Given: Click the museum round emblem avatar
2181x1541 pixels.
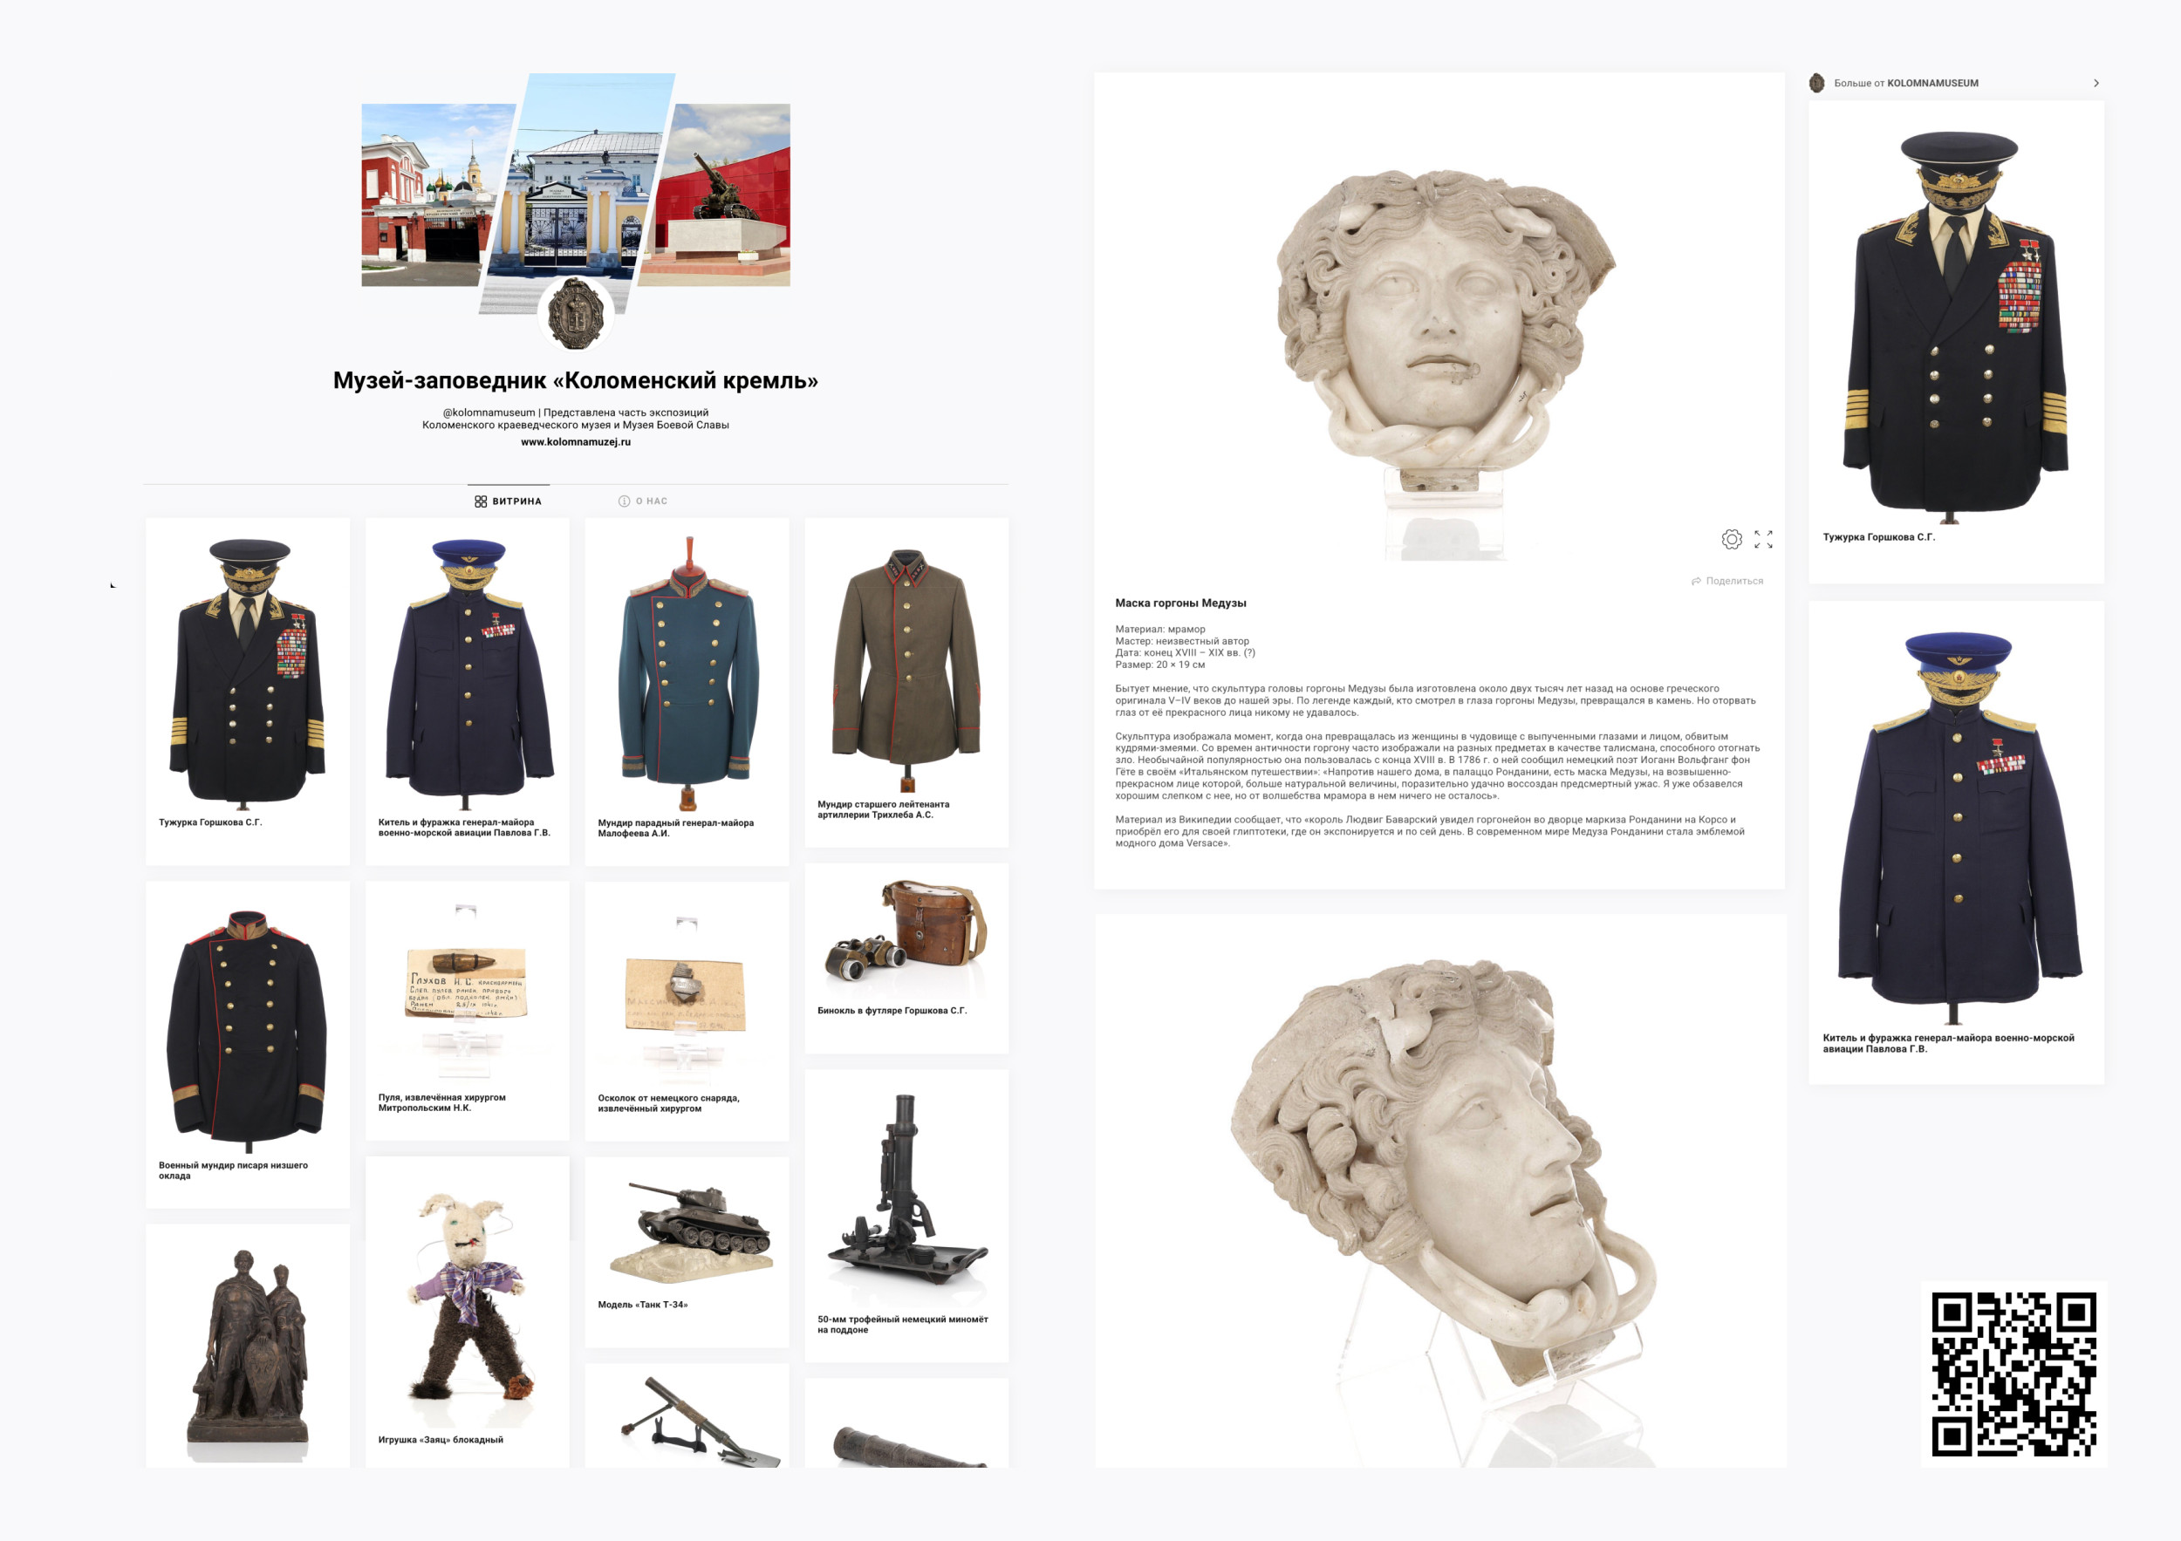Looking at the screenshot, I should point(575,313).
